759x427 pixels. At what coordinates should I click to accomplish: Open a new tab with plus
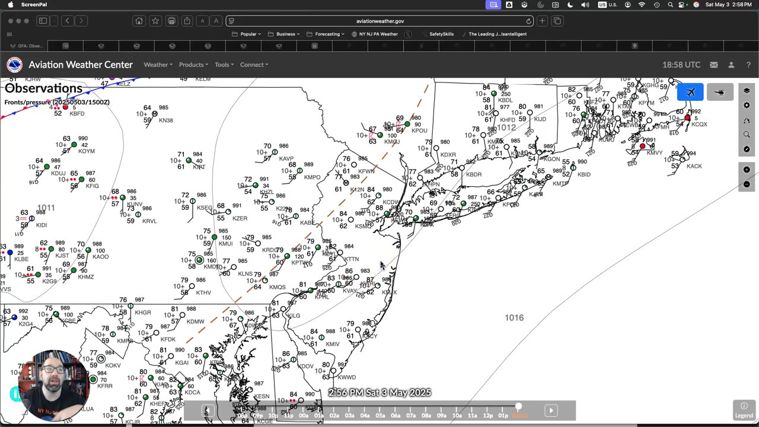tap(542, 21)
